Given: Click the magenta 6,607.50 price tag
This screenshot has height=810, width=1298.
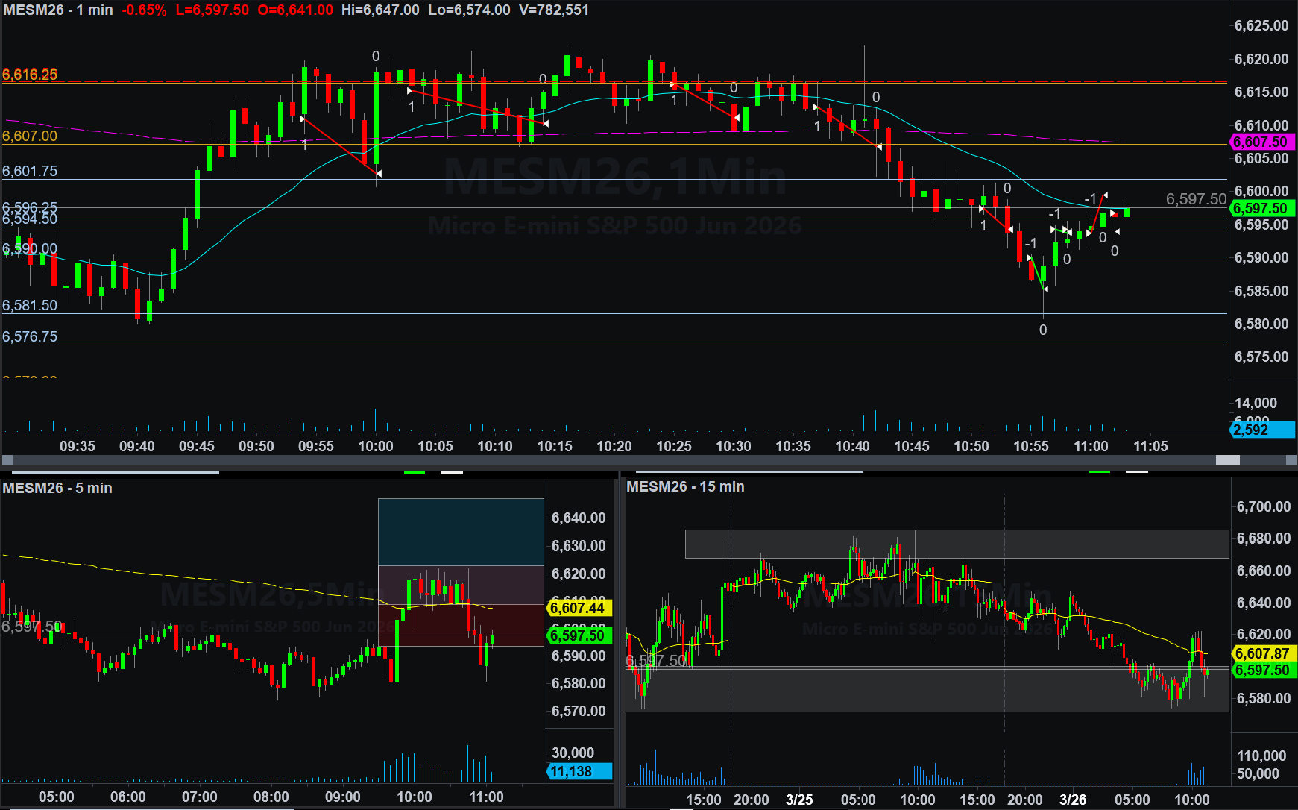Looking at the screenshot, I should pyautogui.click(x=1261, y=142).
